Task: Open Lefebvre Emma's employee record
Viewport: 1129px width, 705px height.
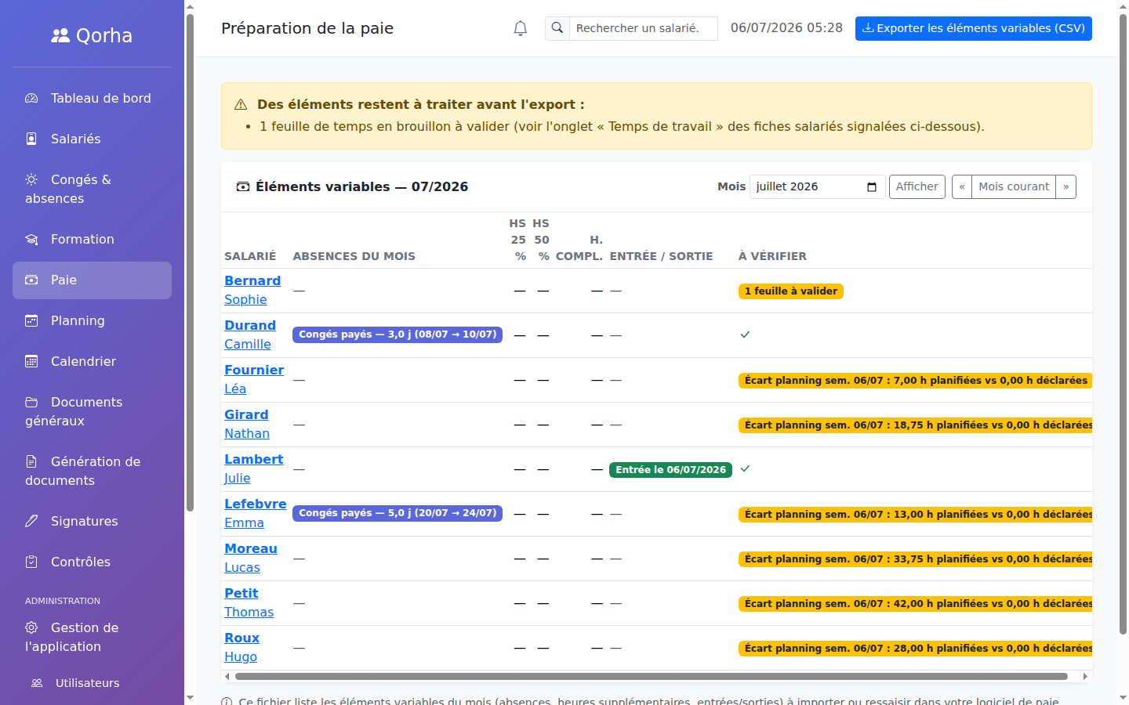Action: pyautogui.click(x=256, y=513)
